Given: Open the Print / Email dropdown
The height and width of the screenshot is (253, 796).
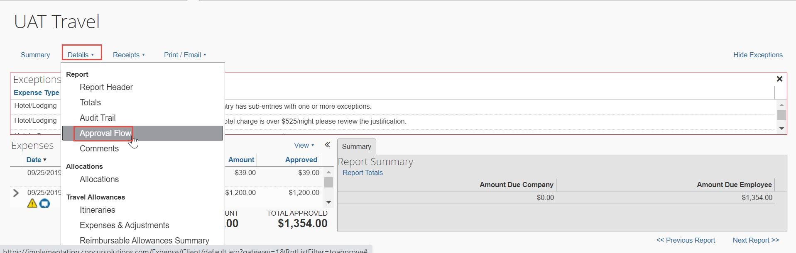Looking at the screenshot, I should pos(185,55).
